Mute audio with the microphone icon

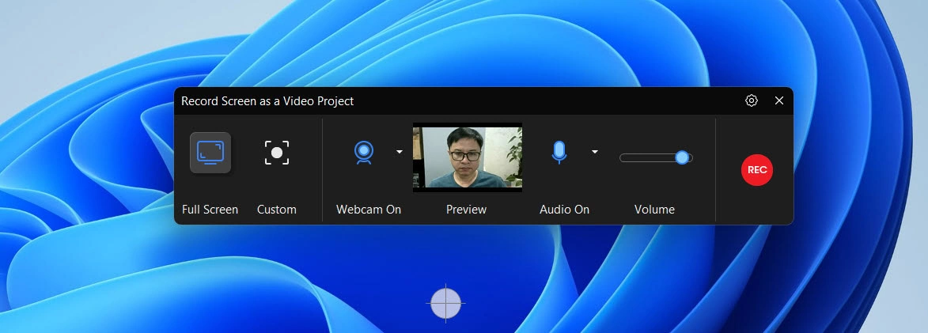(559, 152)
